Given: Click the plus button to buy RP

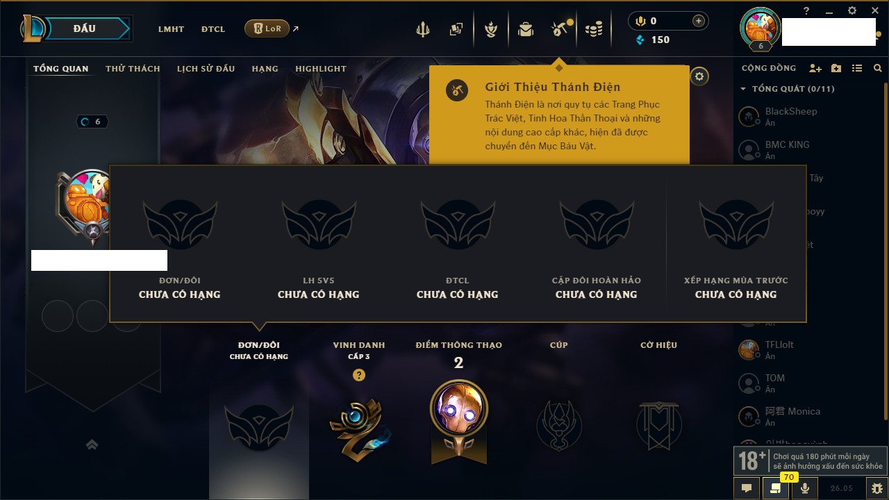Looking at the screenshot, I should (699, 21).
